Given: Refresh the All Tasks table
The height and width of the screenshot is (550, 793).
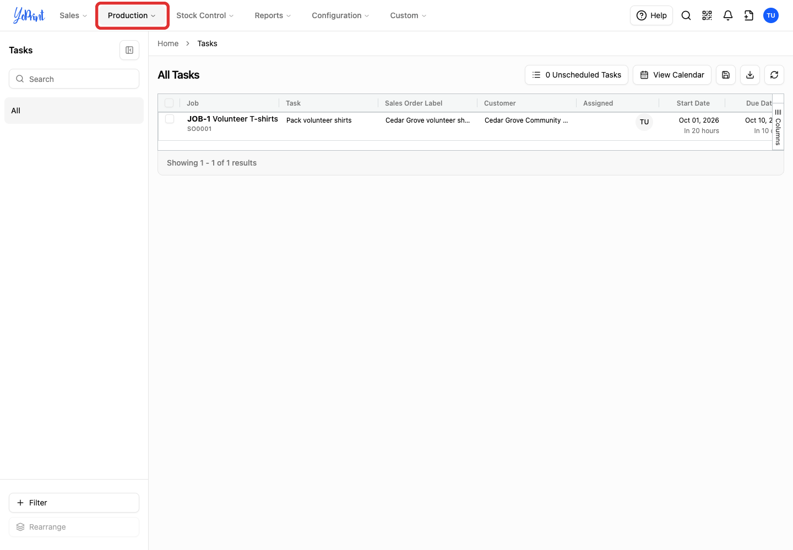Looking at the screenshot, I should [774, 75].
